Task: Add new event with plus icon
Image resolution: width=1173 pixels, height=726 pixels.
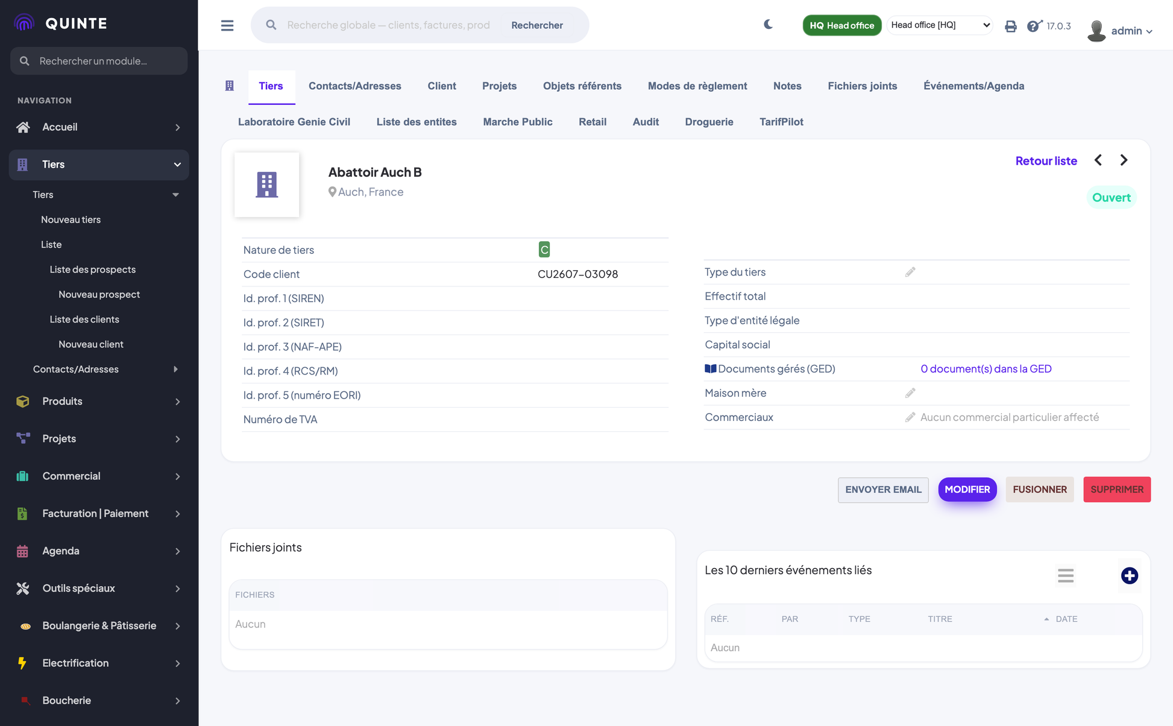Action: click(x=1130, y=575)
